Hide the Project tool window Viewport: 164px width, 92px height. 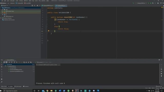pos(40,6)
